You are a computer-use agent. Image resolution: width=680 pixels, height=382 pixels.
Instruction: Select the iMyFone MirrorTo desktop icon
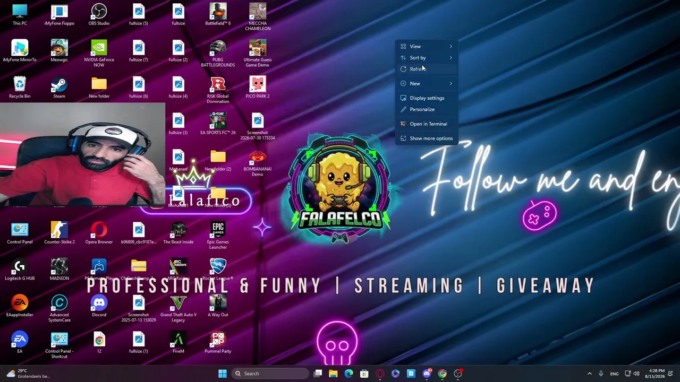20,51
